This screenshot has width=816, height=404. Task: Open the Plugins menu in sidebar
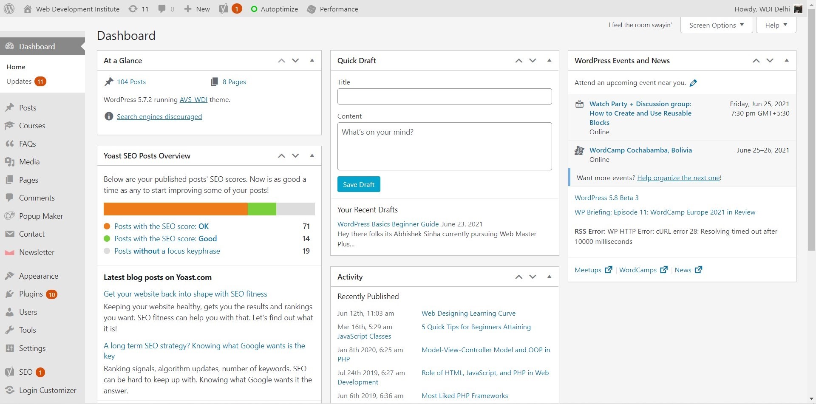(31, 294)
